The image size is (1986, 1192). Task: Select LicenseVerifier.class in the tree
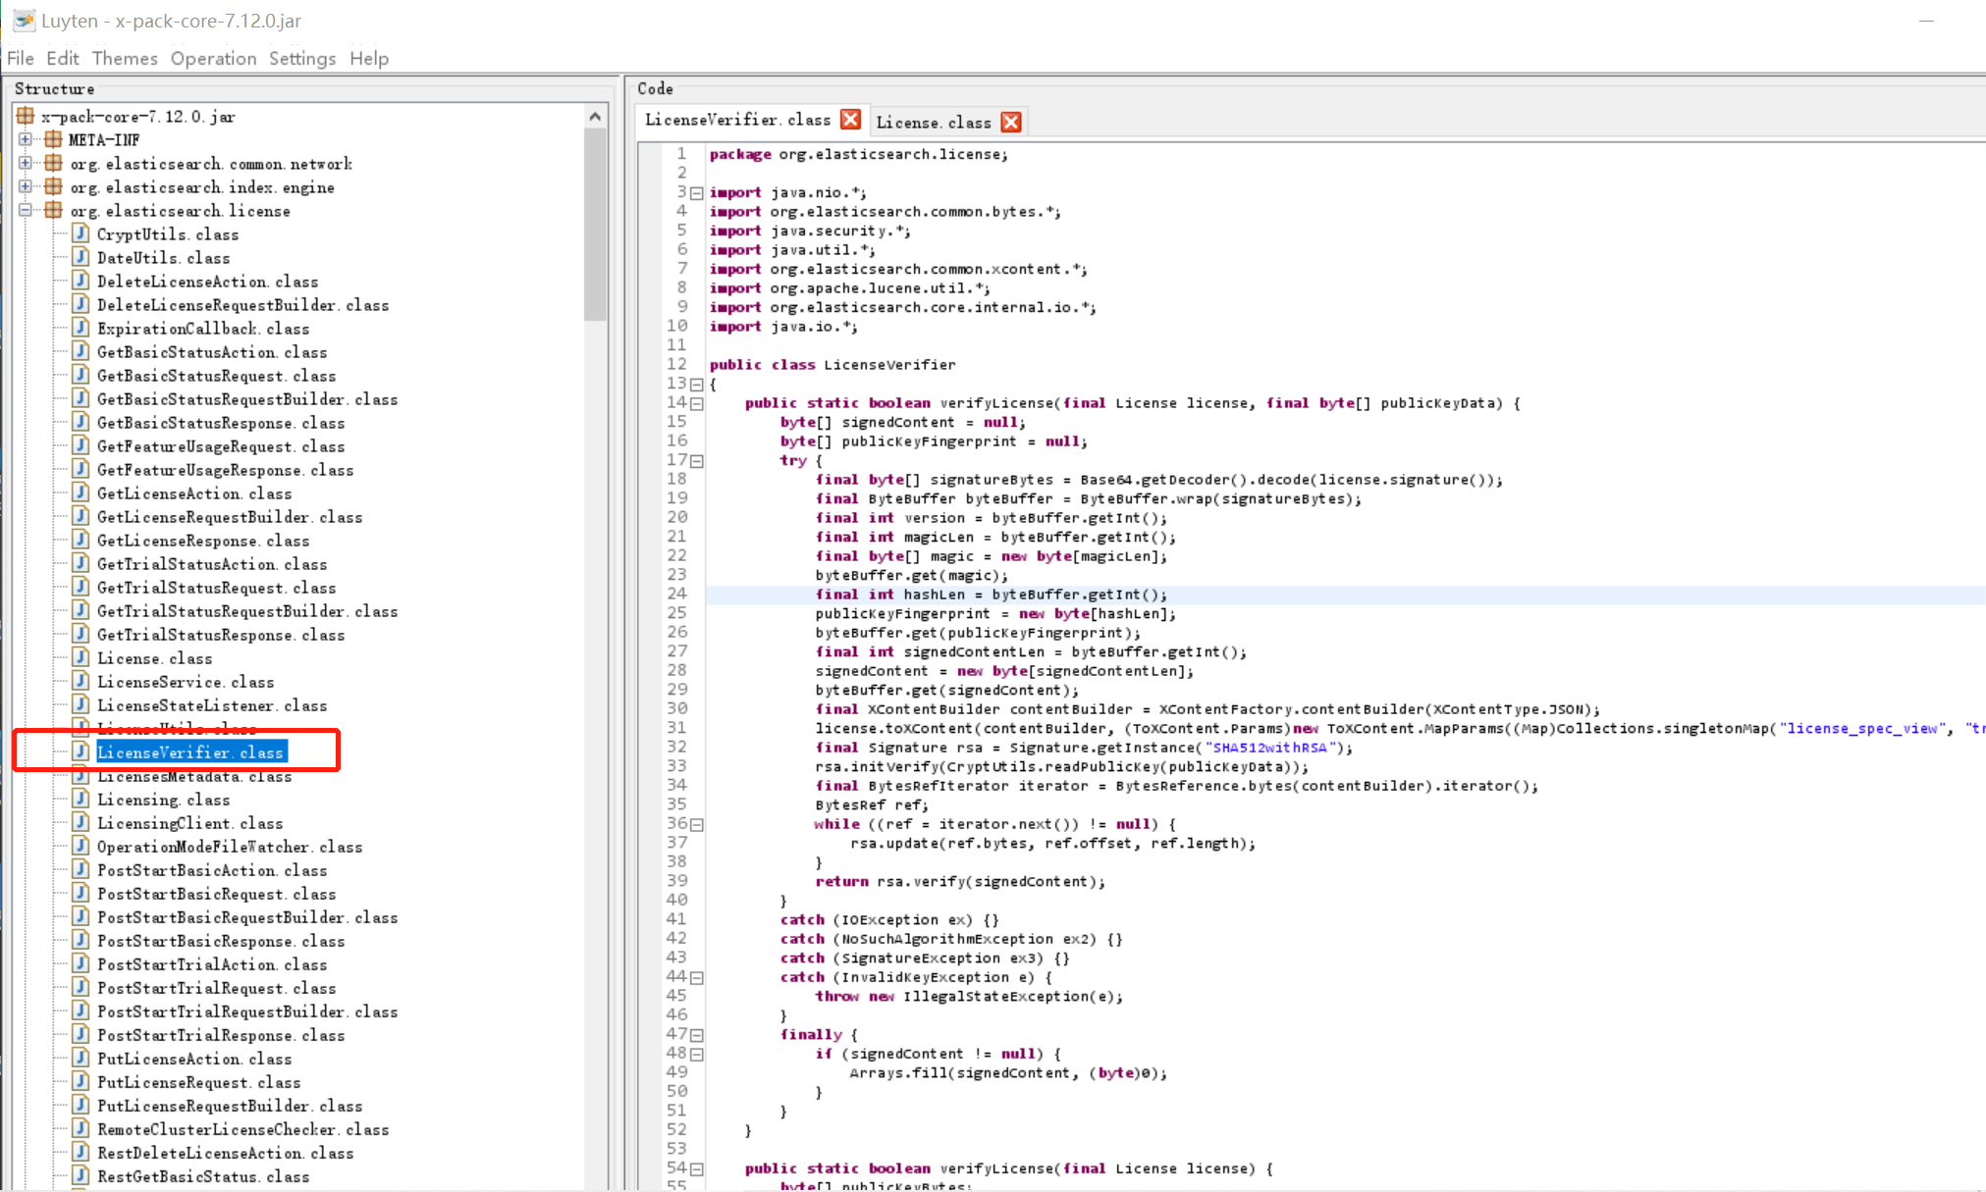tap(191, 751)
